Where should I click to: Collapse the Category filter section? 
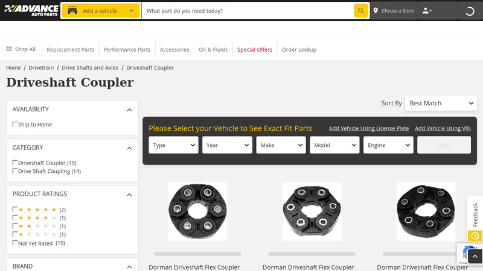[129, 148]
